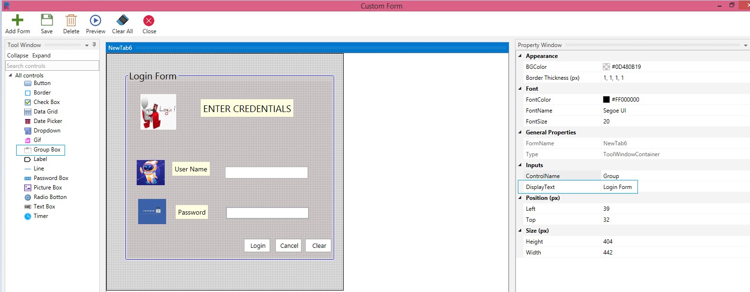Pin the Tool Window panel

[94, 45]
